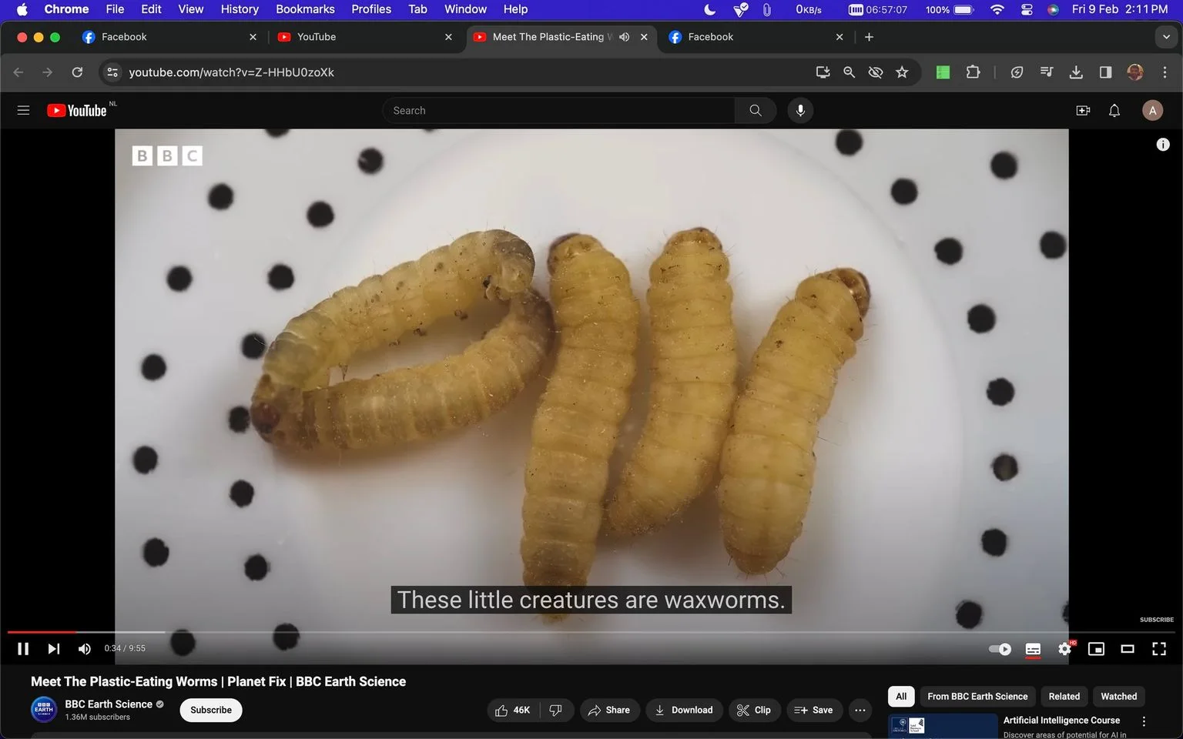Enter full screen mode
Viewport: 1183px width, 739px height.
[1159, 649]
